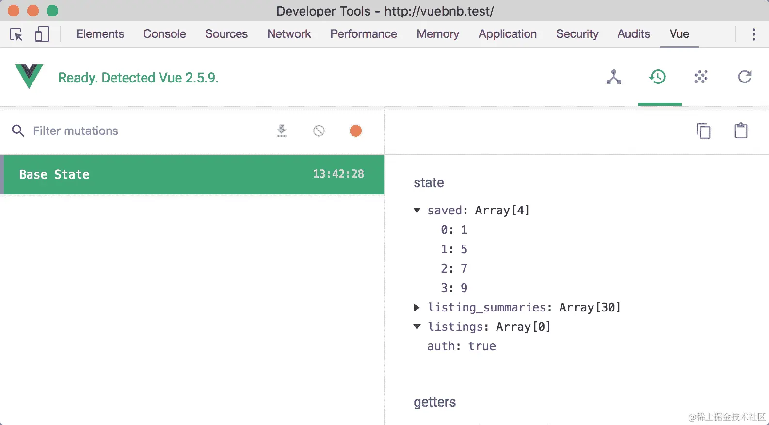Go to the Network tab

(289, 34)
